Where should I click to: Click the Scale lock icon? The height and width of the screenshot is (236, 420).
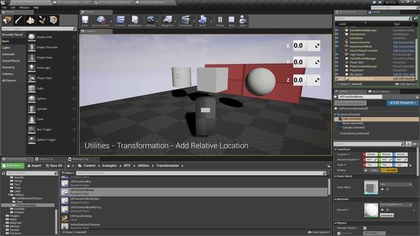click(x=410, y=165)
